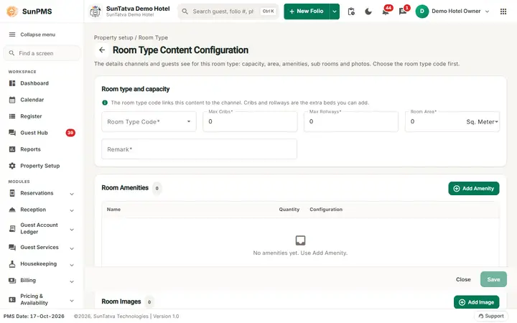Click the Add Amenity button
The height and width of the screenshot is (323, 517).
[473, 188]
